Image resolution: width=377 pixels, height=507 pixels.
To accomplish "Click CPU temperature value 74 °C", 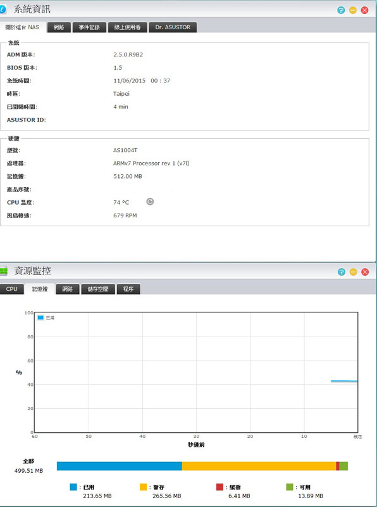I will (121, 202).
